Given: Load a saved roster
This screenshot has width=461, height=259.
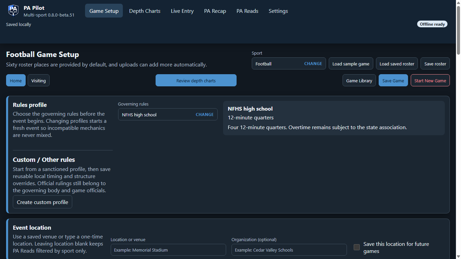Looking at the screenshot, I should pyautogui.click(x=397, y=63).
